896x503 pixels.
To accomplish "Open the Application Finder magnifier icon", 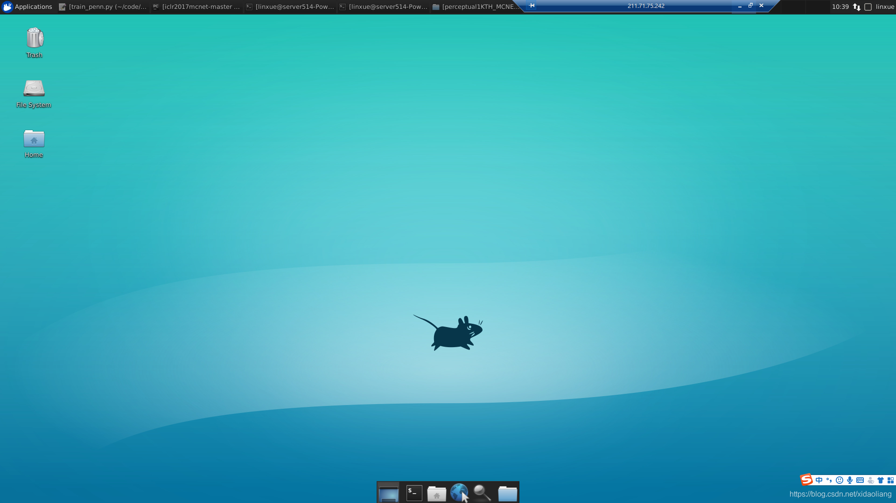I will 482,493.
